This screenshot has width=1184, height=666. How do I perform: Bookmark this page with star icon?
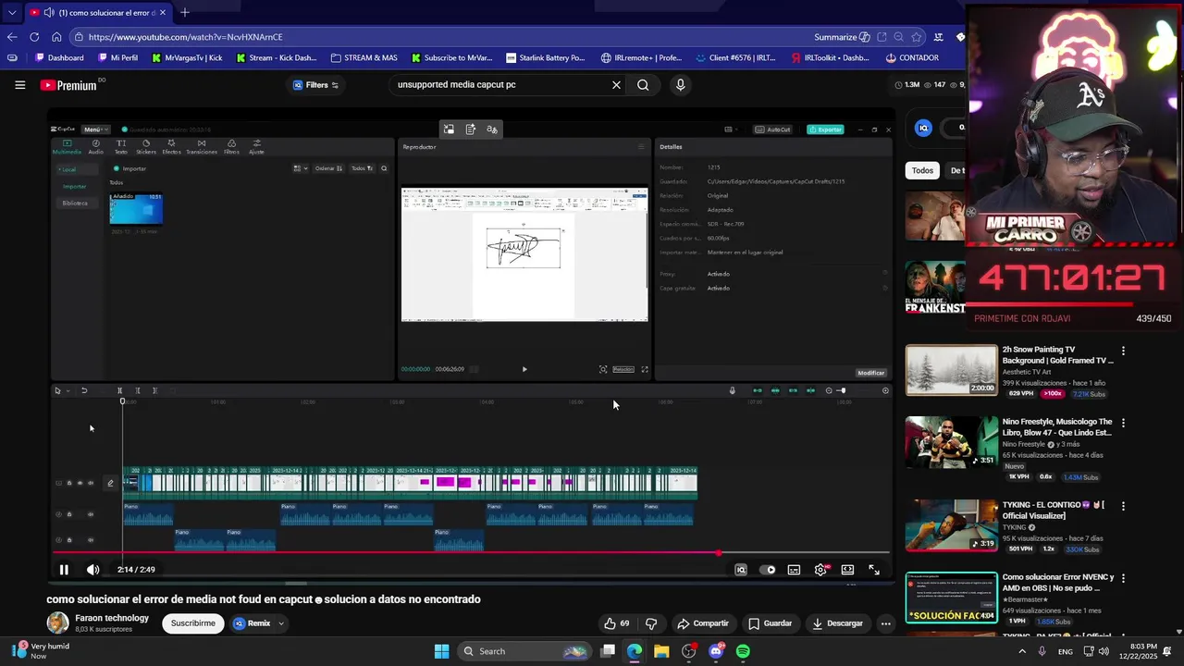point(917,37)
